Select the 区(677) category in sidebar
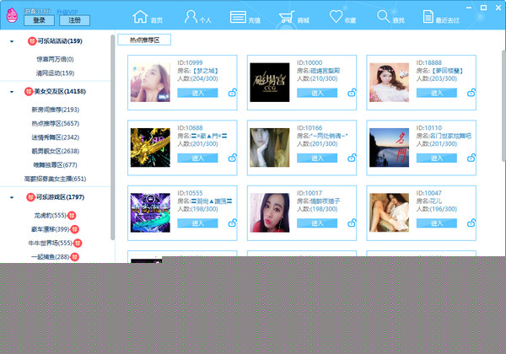Viewport: 506px width, 354px height. pyautogui.click(x=55, y=165)
